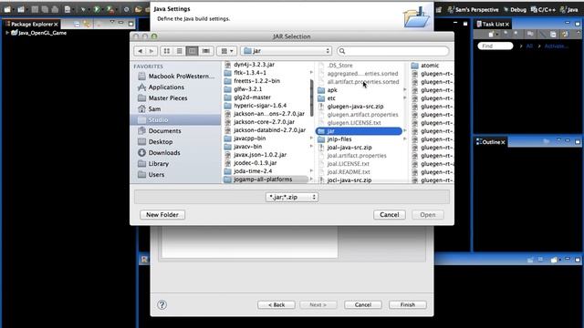Open the etc folder

click(x=331, y=98)
